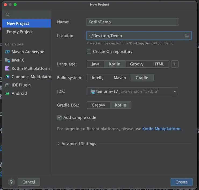Select Java as the language
This screenshot has width=199, height=190.
click(95, 64)
